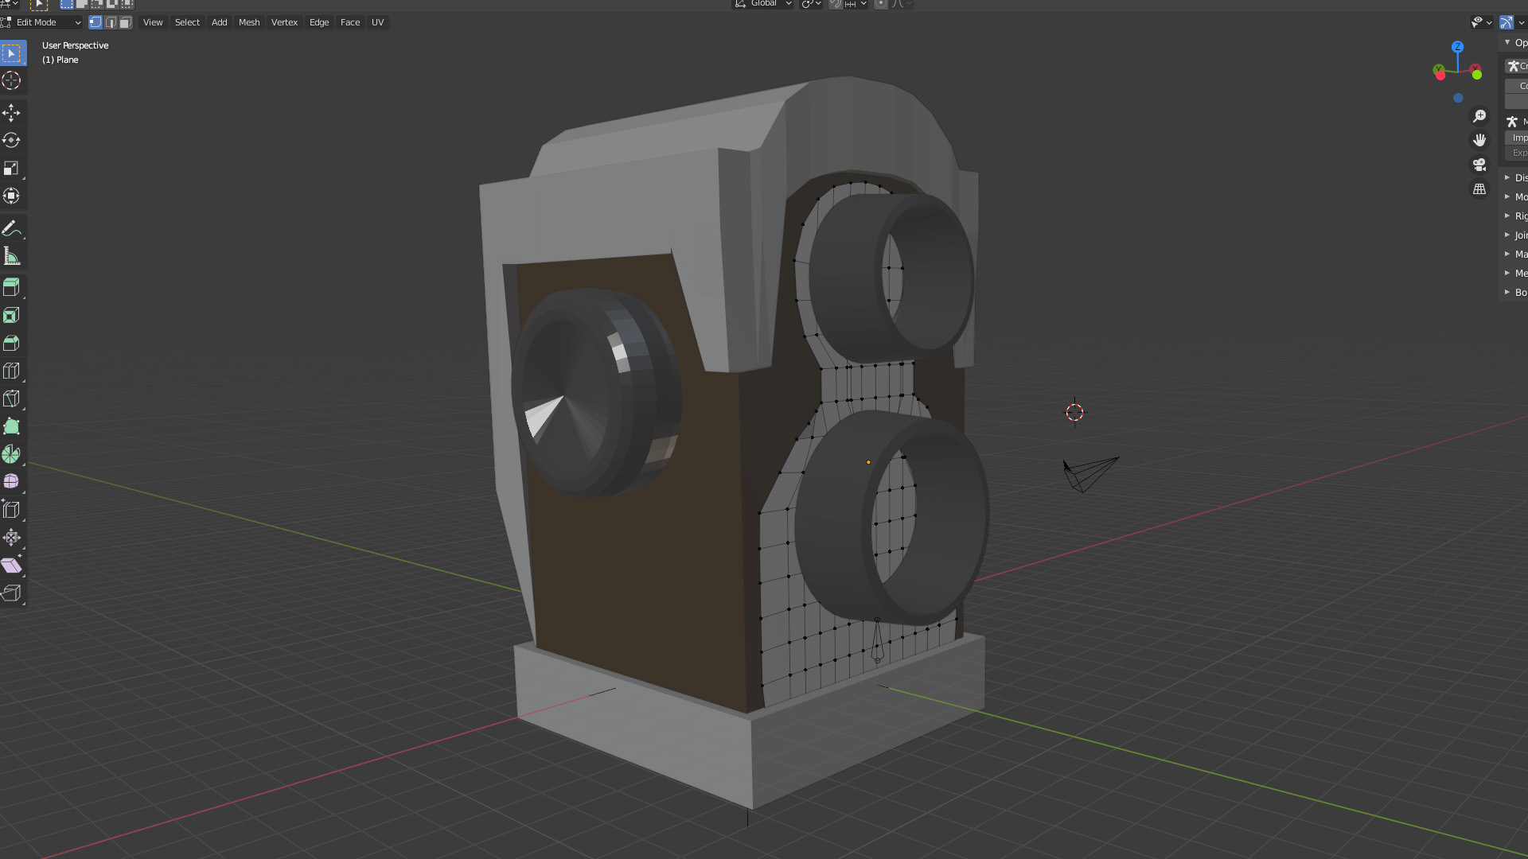The image size is (1528, 859).
Task: Pick the Extrude Region tool
Action: click(x=12, y=288)
